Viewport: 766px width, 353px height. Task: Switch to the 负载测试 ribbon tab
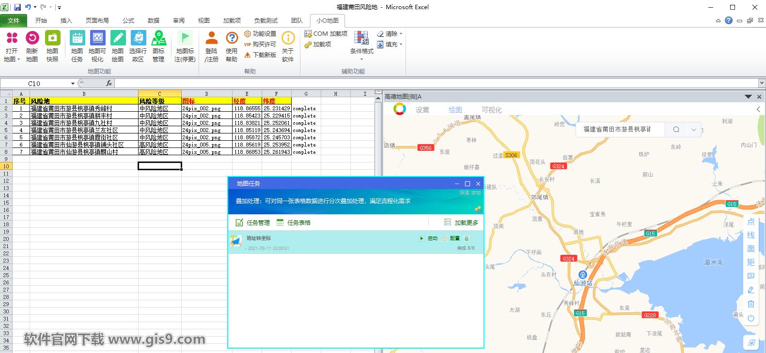[x=266, y=21]
